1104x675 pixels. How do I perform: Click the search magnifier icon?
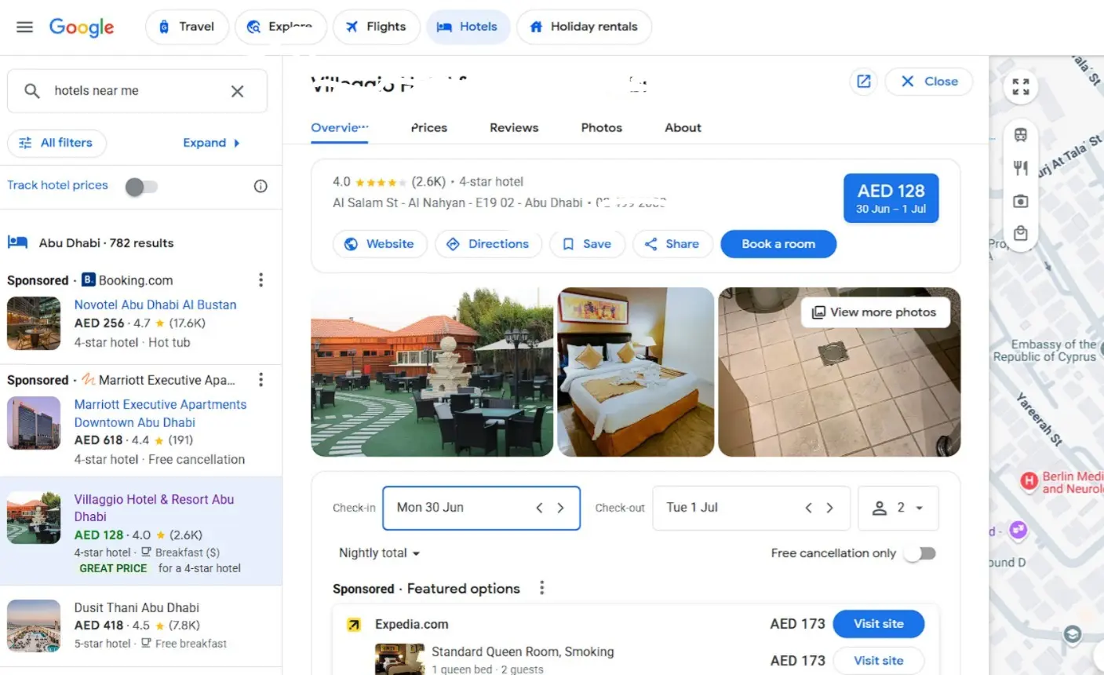pos(32,91)
